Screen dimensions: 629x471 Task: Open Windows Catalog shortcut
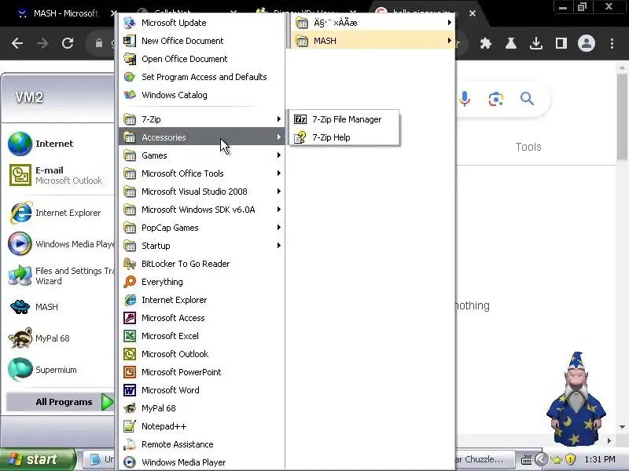click(201, 95)
